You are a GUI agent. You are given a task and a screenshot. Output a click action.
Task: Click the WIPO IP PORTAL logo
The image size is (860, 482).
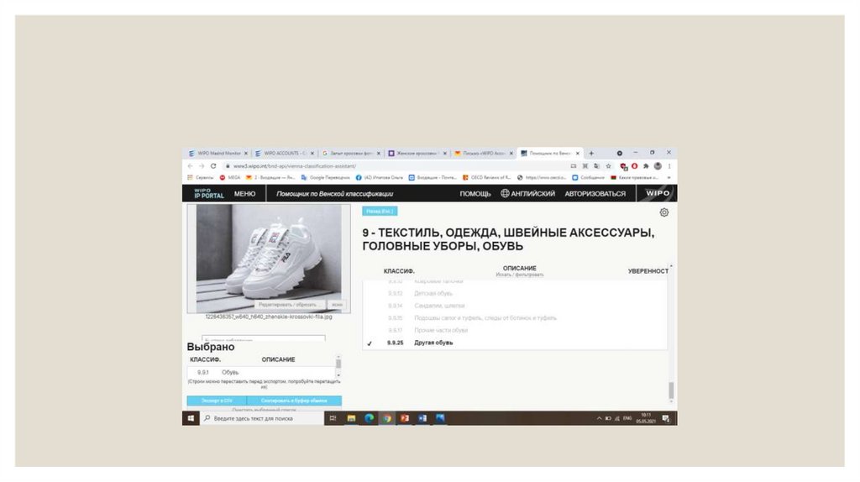click(208, 193)
